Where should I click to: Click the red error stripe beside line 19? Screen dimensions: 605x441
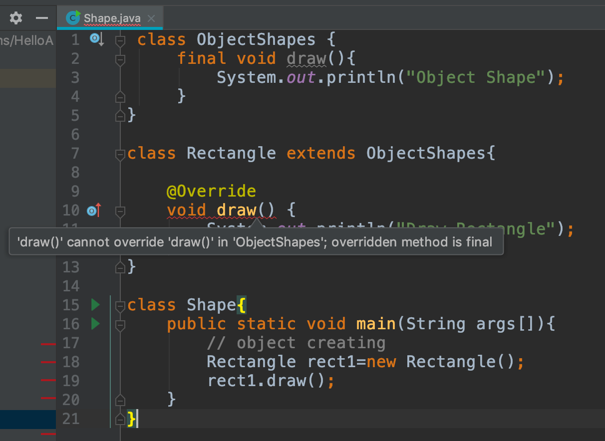[48, 380]
